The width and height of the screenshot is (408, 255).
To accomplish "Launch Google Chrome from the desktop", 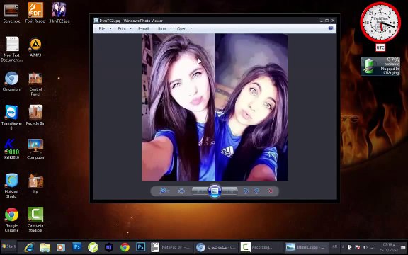I will click(11, 220).
